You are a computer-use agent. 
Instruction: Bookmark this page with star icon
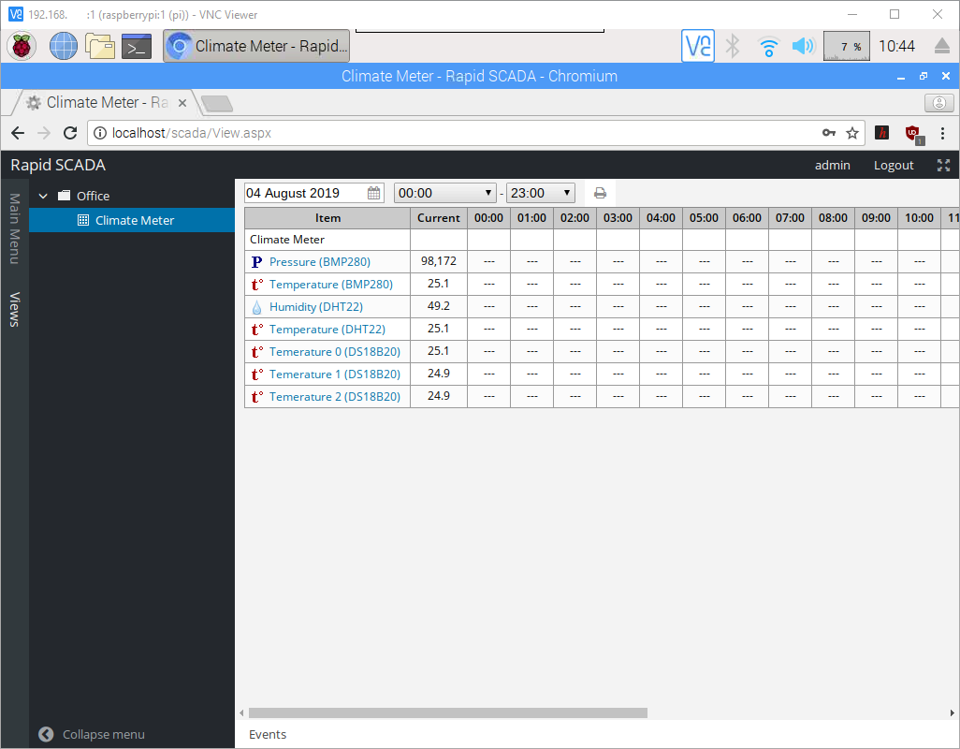pyautogui.click(x=852, y=133)
